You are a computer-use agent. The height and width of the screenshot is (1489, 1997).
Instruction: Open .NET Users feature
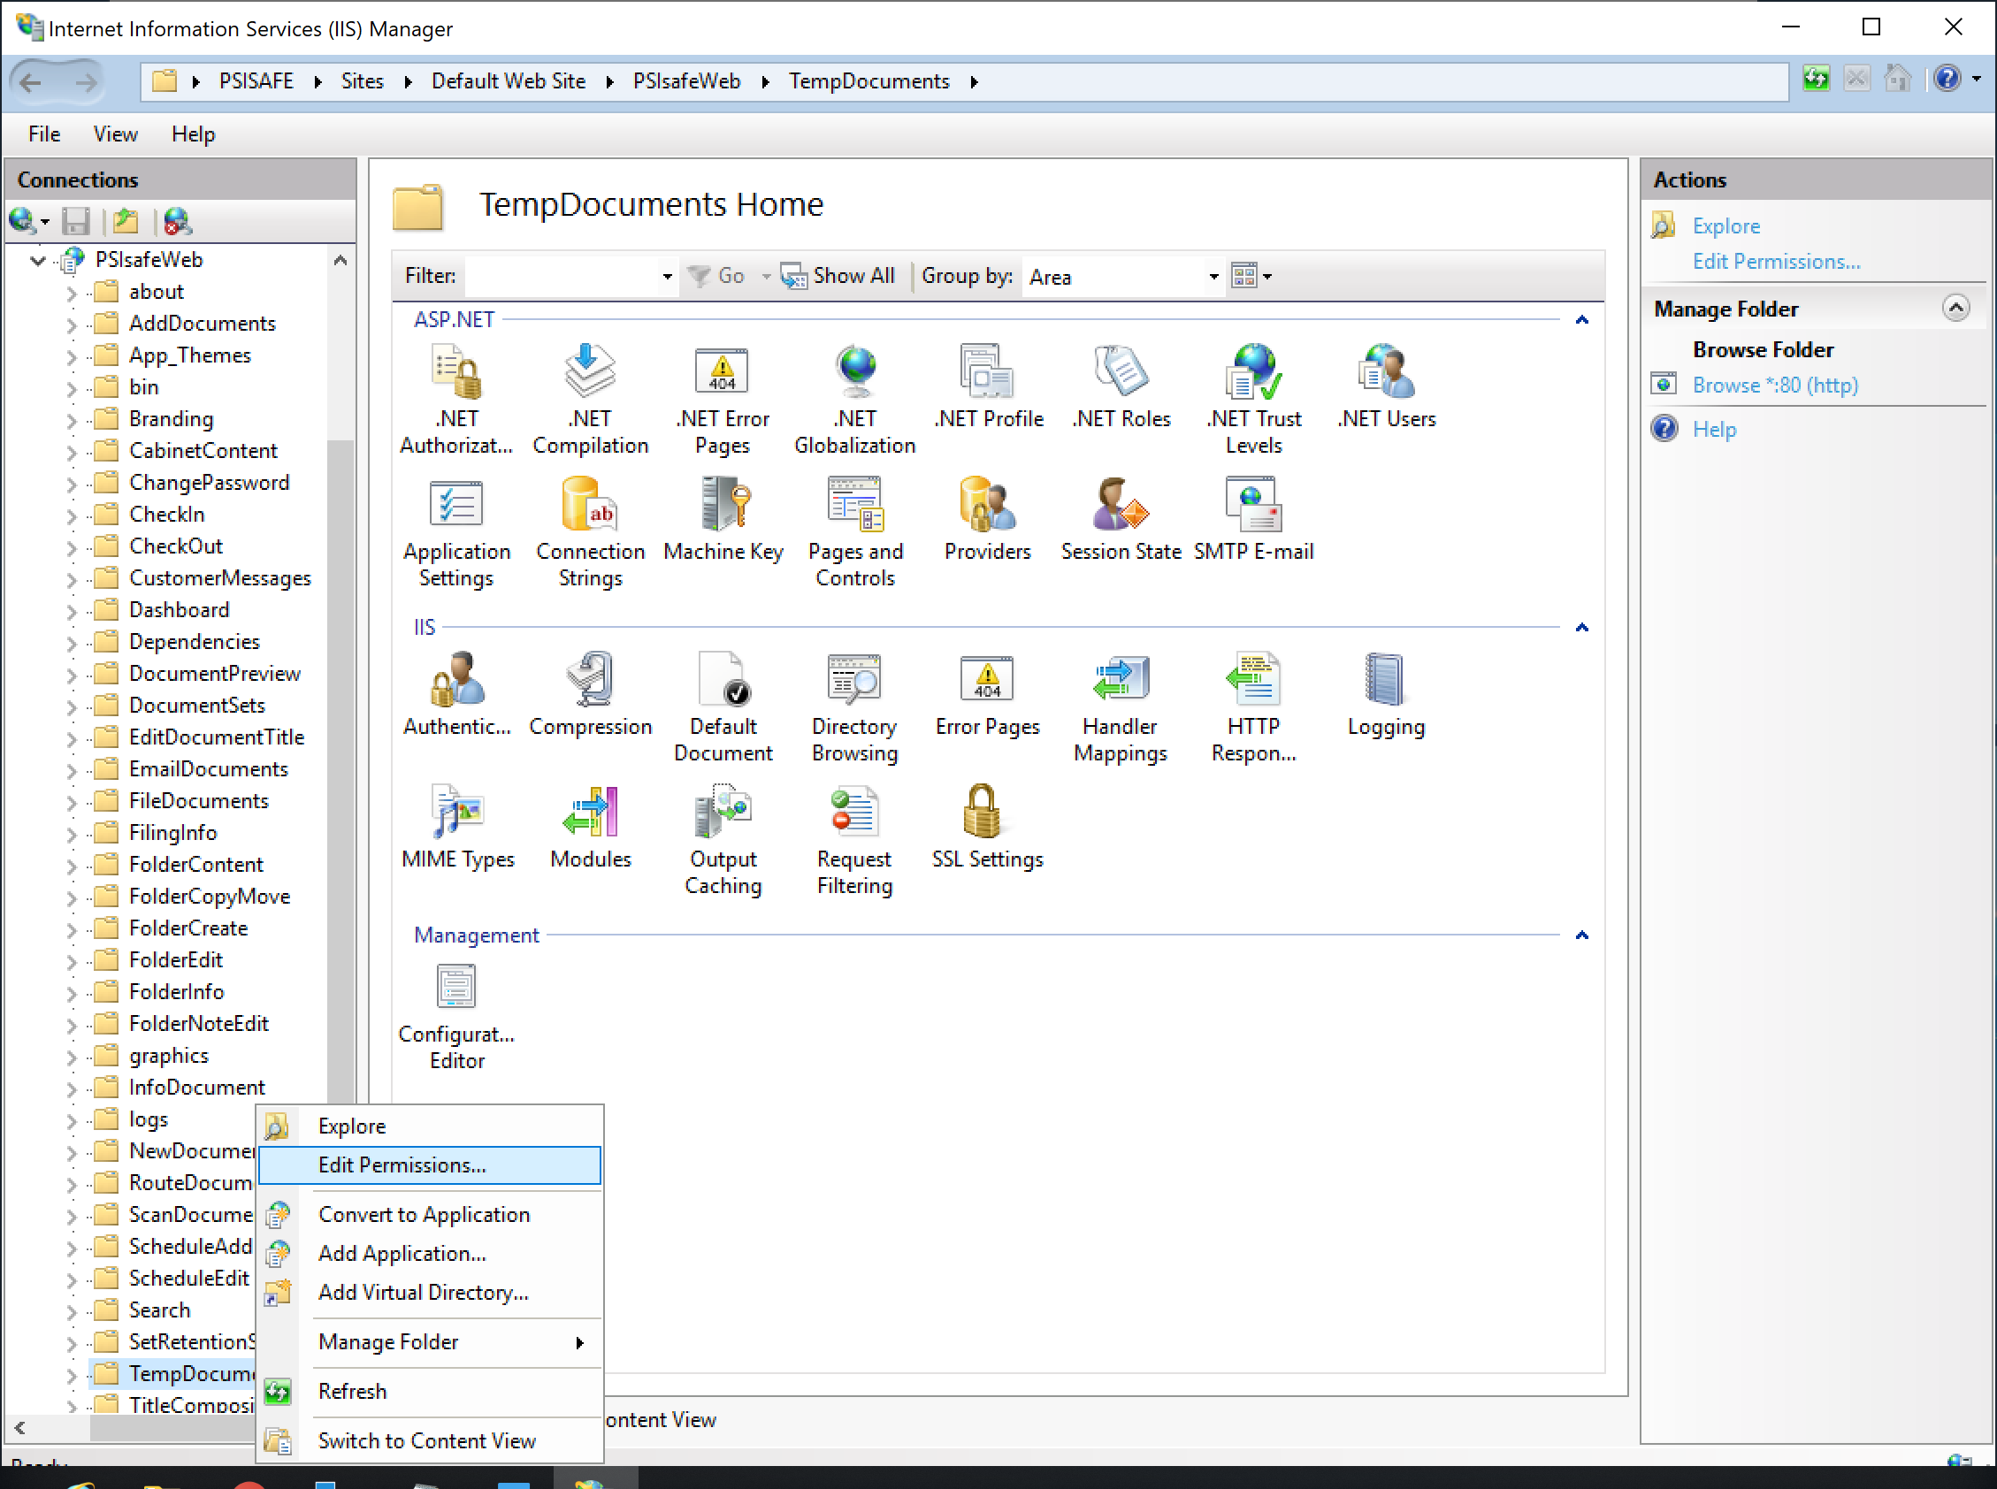[1386, 385]
